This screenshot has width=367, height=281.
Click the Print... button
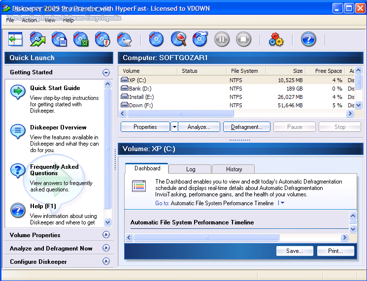tap(335, 251)
